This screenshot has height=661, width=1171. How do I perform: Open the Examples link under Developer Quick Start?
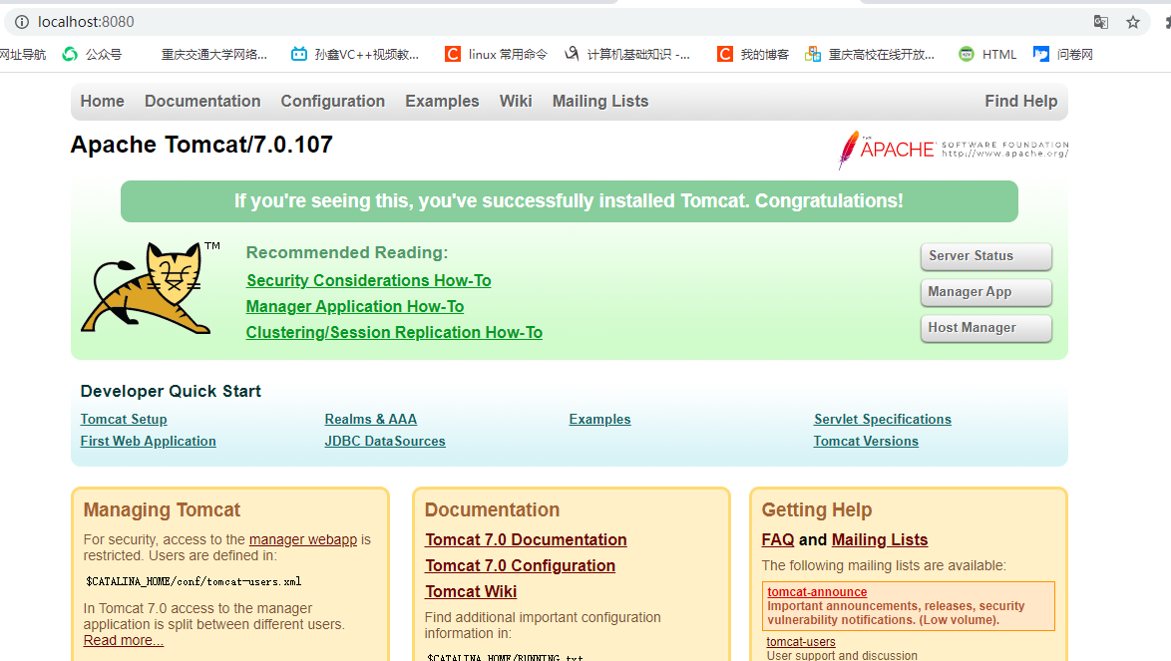click(x=599, y=420)
